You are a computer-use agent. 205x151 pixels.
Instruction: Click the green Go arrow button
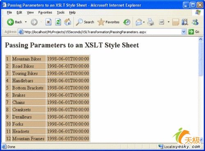point(191,32)
